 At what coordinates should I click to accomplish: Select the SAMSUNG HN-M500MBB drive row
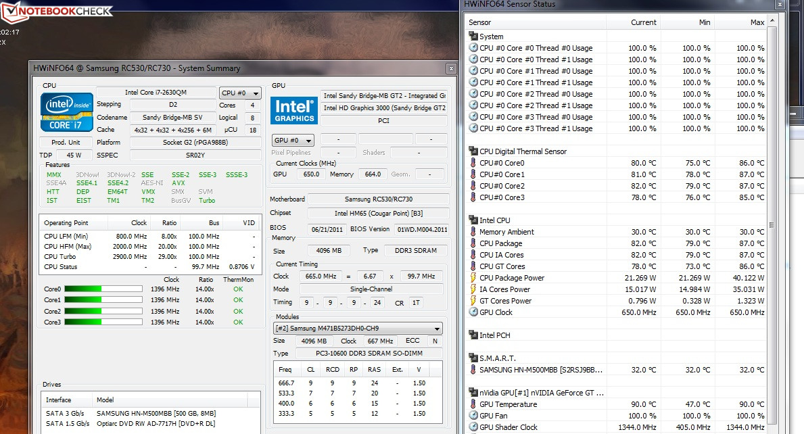coord(150,413)
